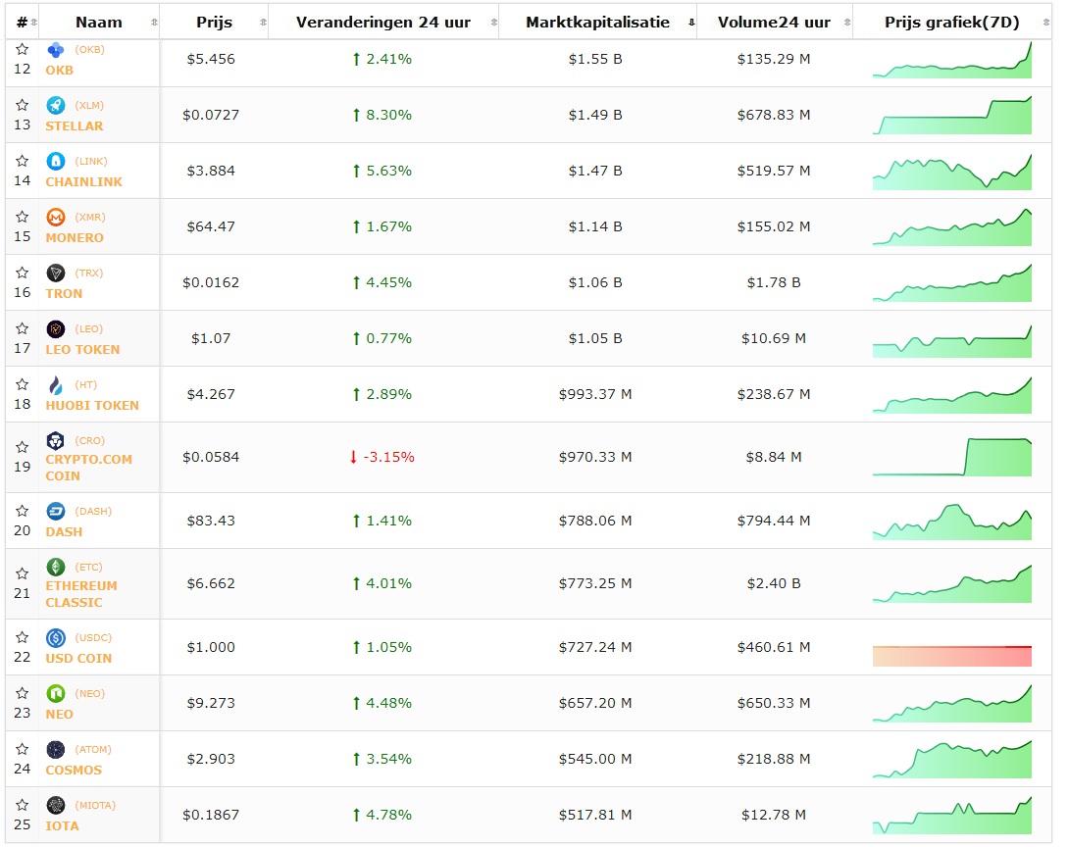Mark IOTA as favorite with star
Screen dimensions: 1068x847
coord(22,806)
